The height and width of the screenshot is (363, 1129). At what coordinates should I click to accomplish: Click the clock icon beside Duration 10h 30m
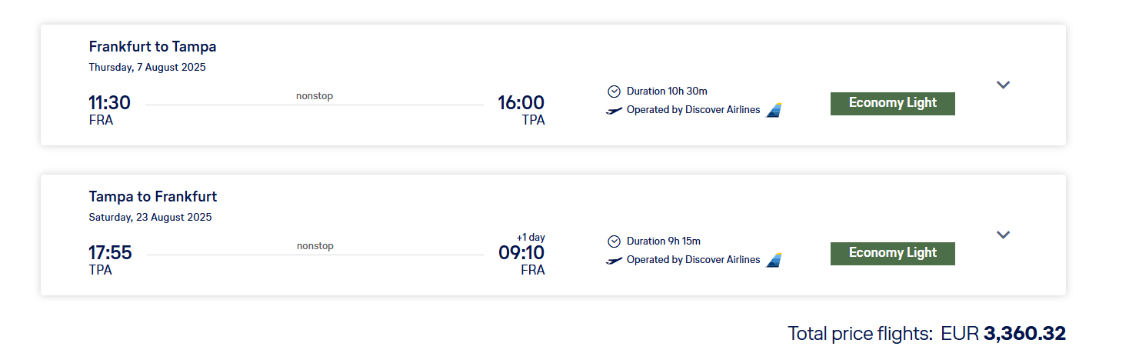[x=614, y=92]
